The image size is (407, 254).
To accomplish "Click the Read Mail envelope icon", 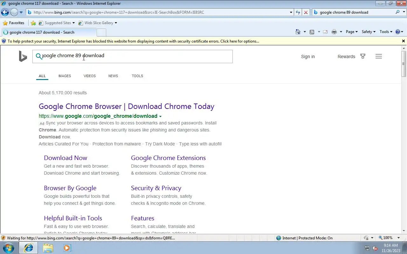I will [x=325, y=32].
